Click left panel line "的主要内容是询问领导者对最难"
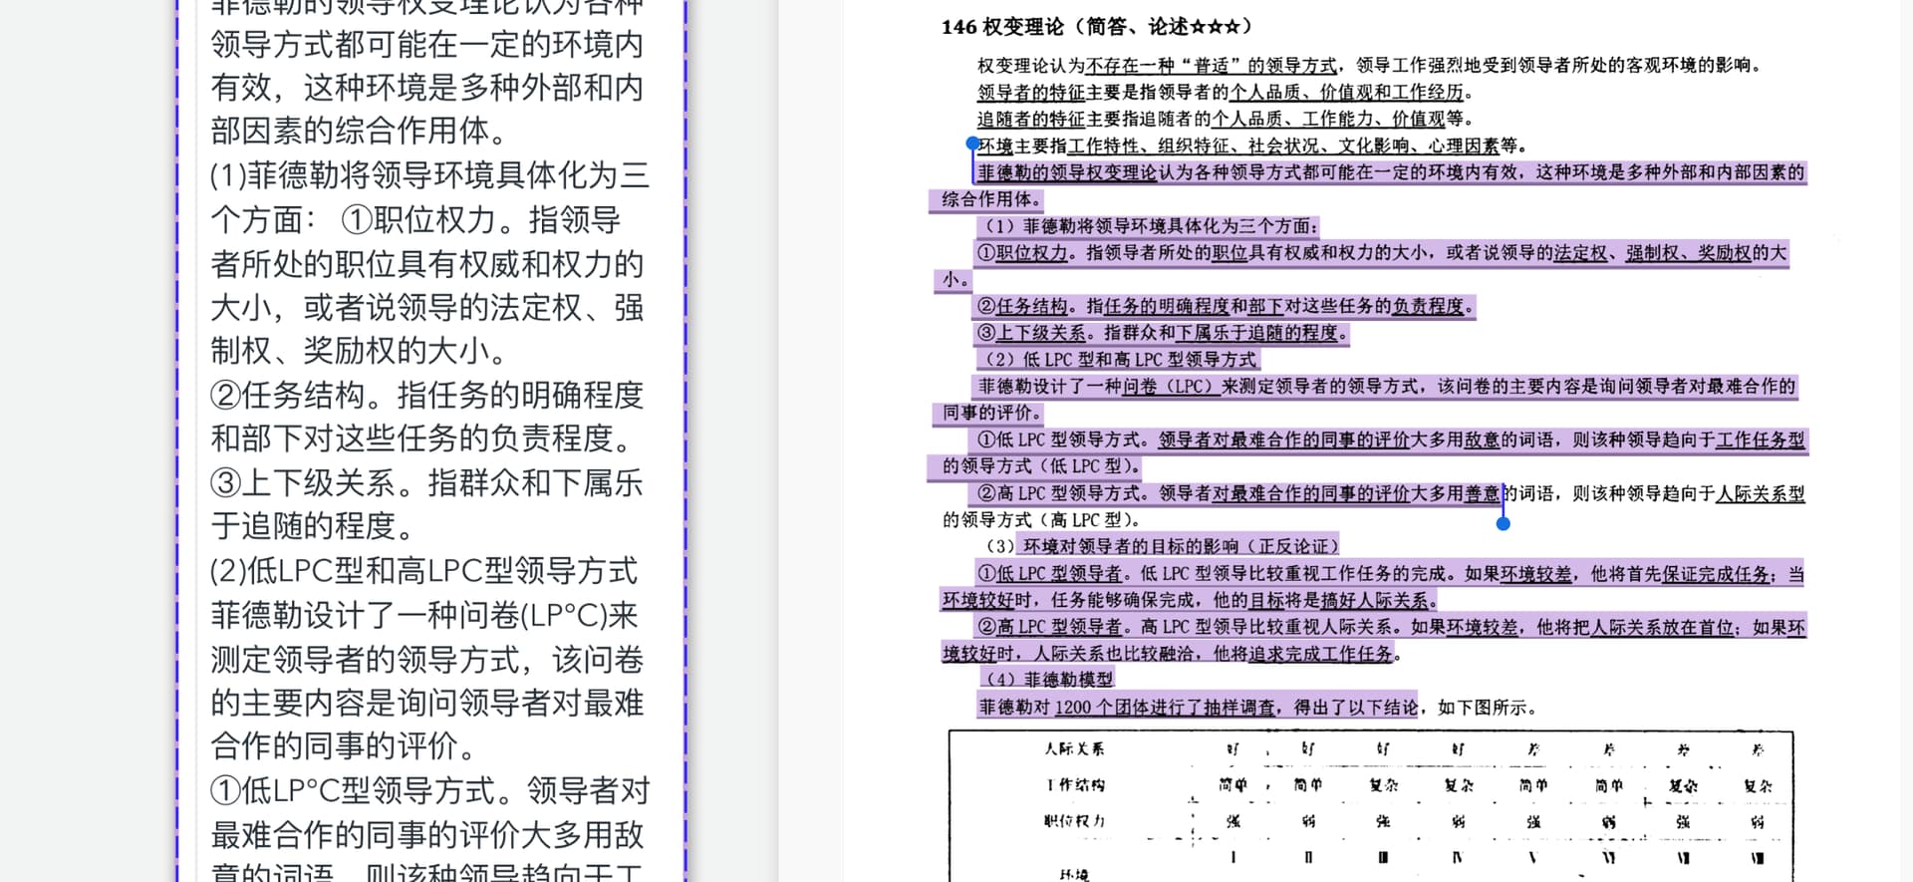The image size is (1913, 882). (x=426, y=704)
